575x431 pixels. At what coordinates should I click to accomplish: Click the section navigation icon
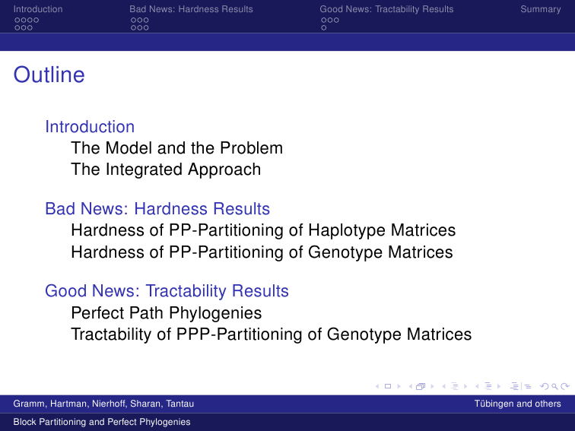488,386
